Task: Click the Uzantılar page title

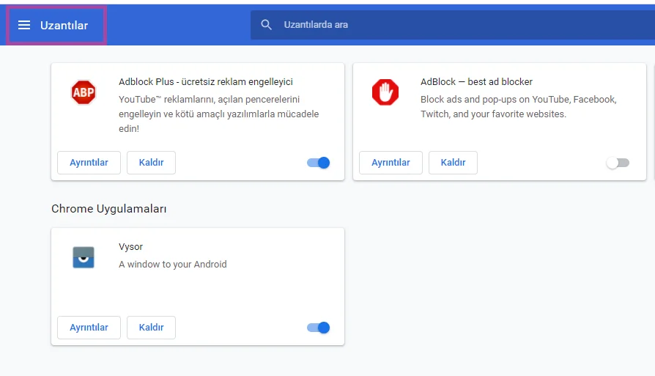Action: pyautogui.click(x=64, y=25)
